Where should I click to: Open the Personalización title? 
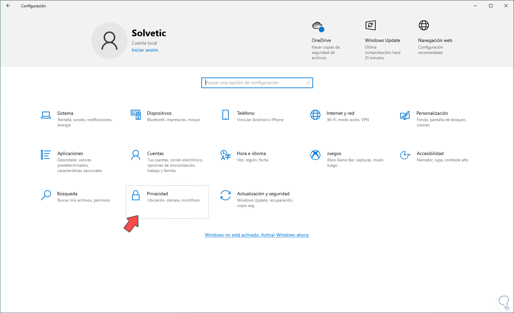[x=432, y=113]
